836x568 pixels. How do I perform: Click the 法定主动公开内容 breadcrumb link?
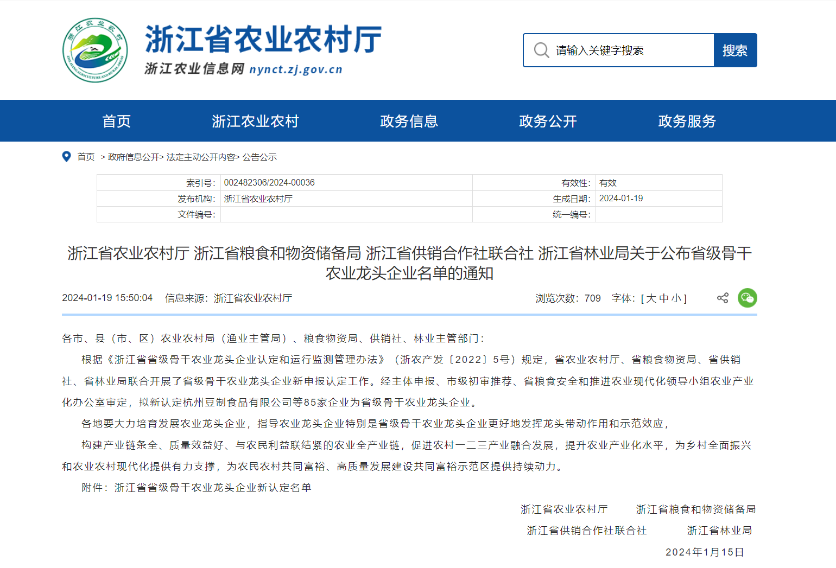click(201, 157)
